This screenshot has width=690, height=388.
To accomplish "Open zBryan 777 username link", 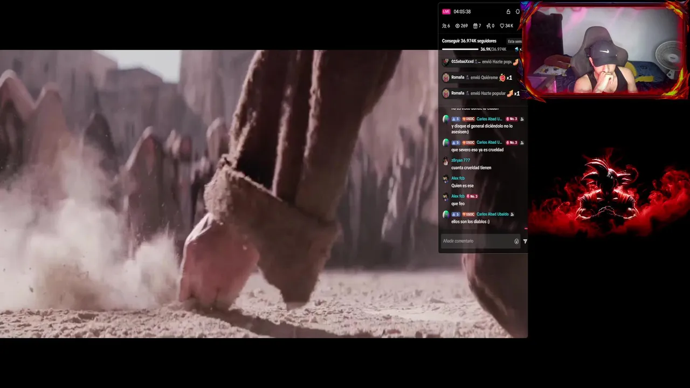I will [460, 160].
